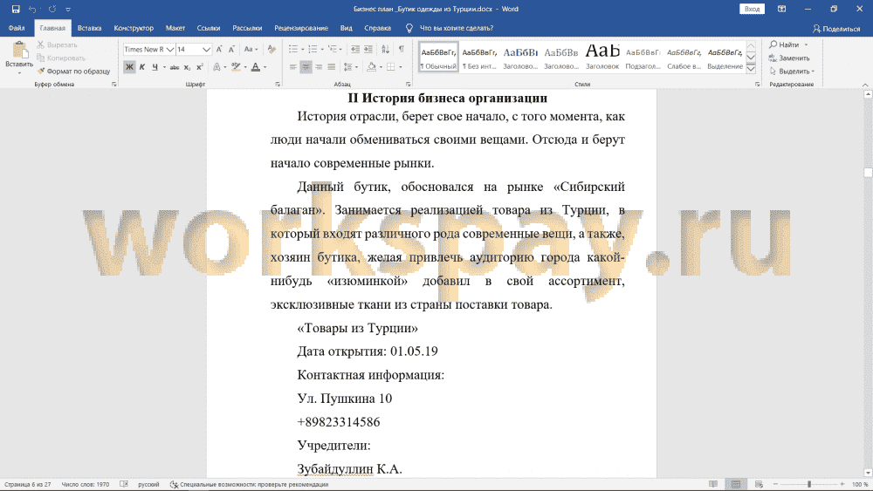873x491 pixels.
Task: Click the Формат по образцу format painter
Action: pyautogui.click(x=74, y=72)
